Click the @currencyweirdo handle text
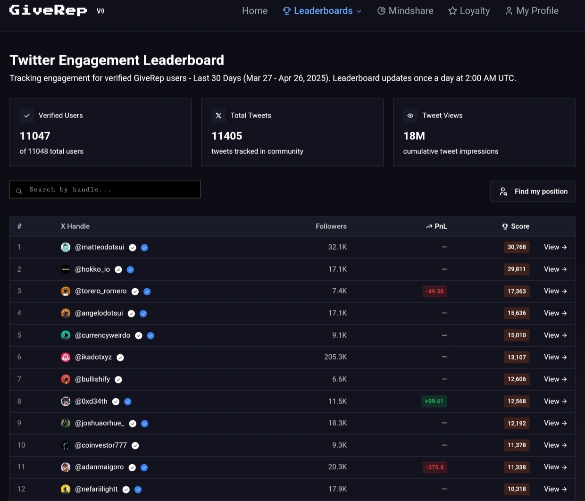 [x=103, y=335]
